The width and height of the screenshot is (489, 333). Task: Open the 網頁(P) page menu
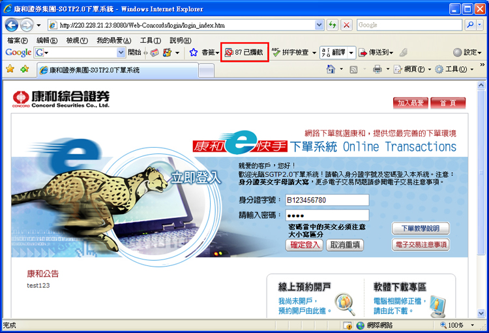tap(412, 69)
